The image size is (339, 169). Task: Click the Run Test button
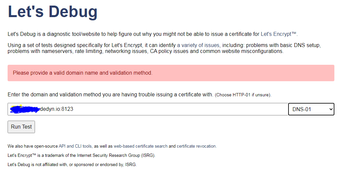pyautogui.click(x=21, y=127)
